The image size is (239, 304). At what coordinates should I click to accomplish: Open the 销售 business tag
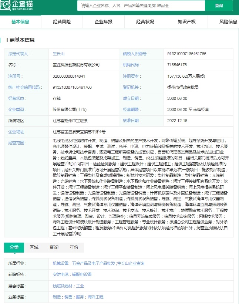pos(68,297)
